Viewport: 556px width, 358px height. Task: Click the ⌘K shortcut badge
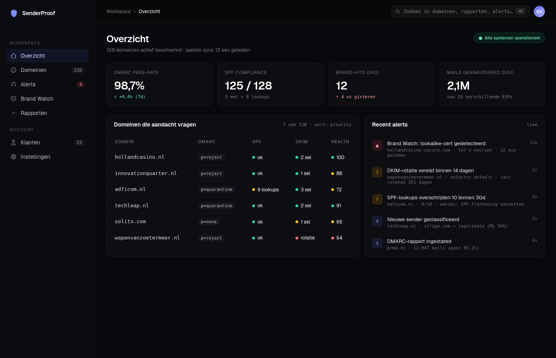pyautogui.click(x=521, y=12)
